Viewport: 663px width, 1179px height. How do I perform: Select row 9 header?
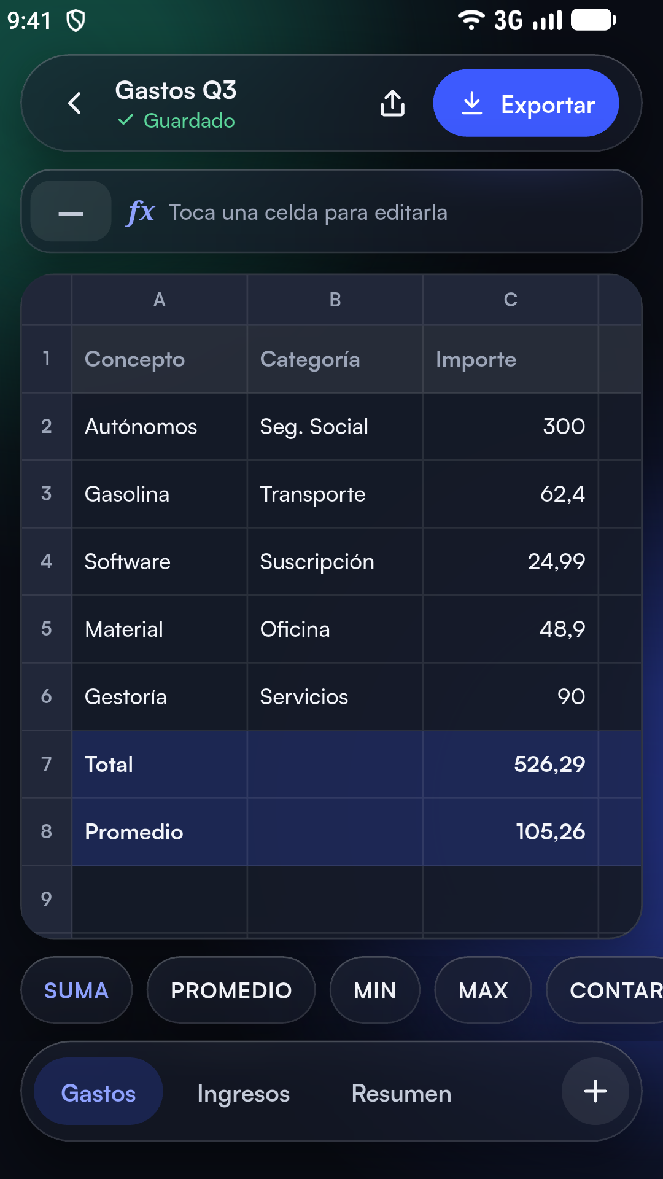[x=47, y=899]
